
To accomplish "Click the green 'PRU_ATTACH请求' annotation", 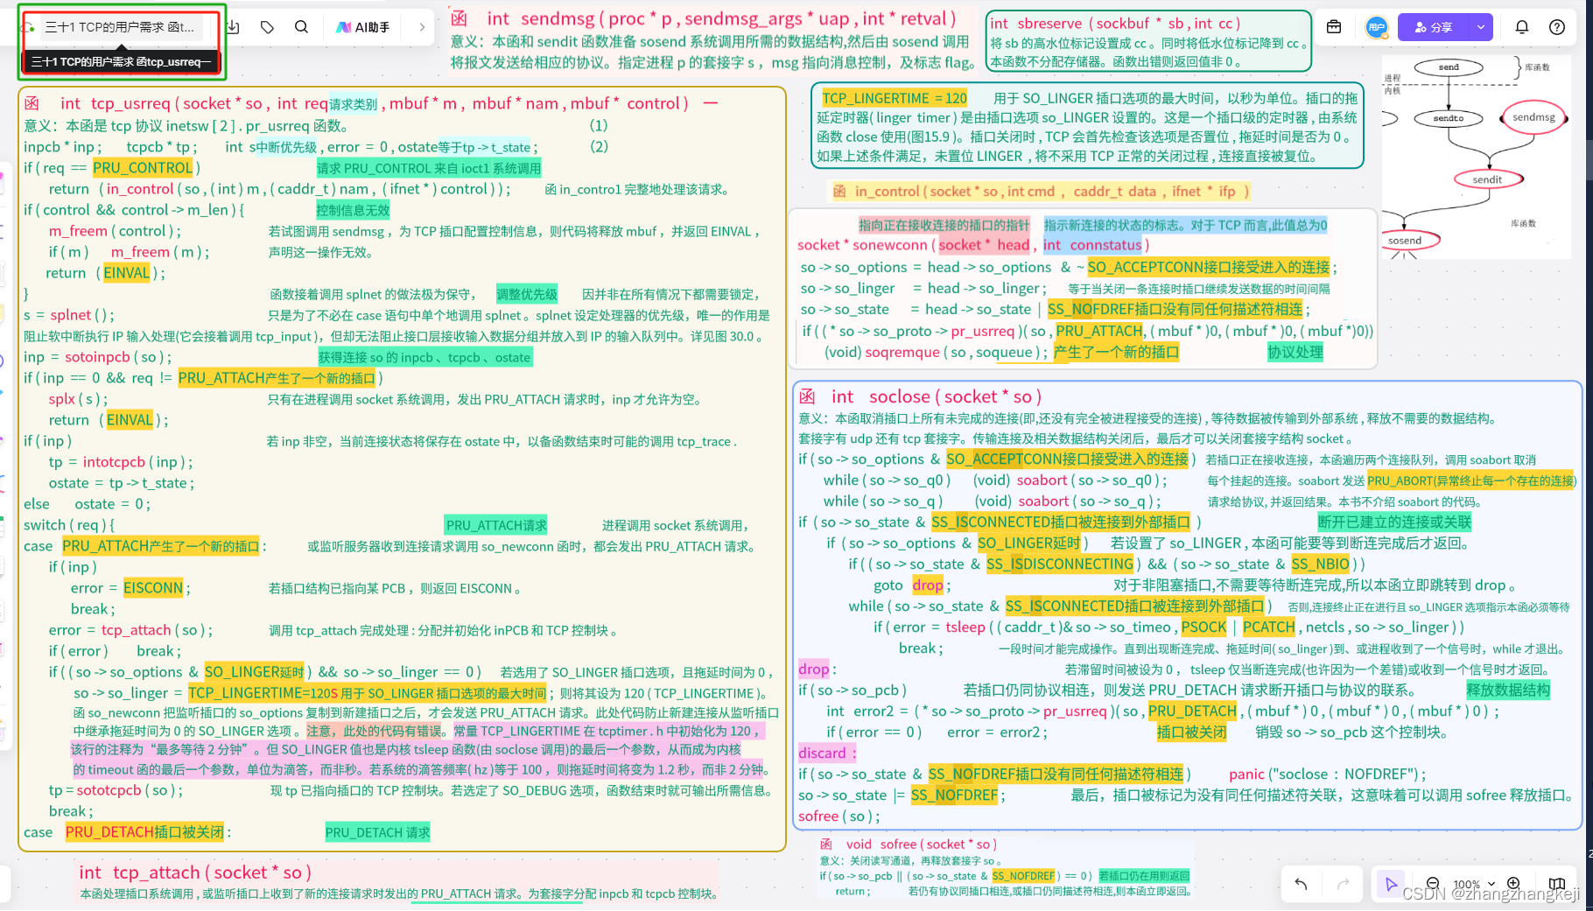I will [496, 525].
